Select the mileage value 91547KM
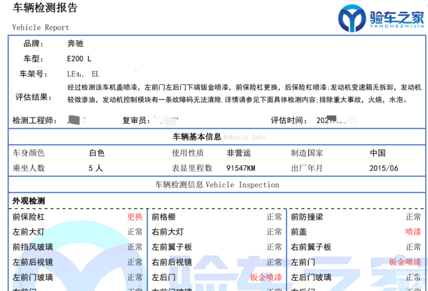This screenshot has width=428, height=291. tap(241, 168)
